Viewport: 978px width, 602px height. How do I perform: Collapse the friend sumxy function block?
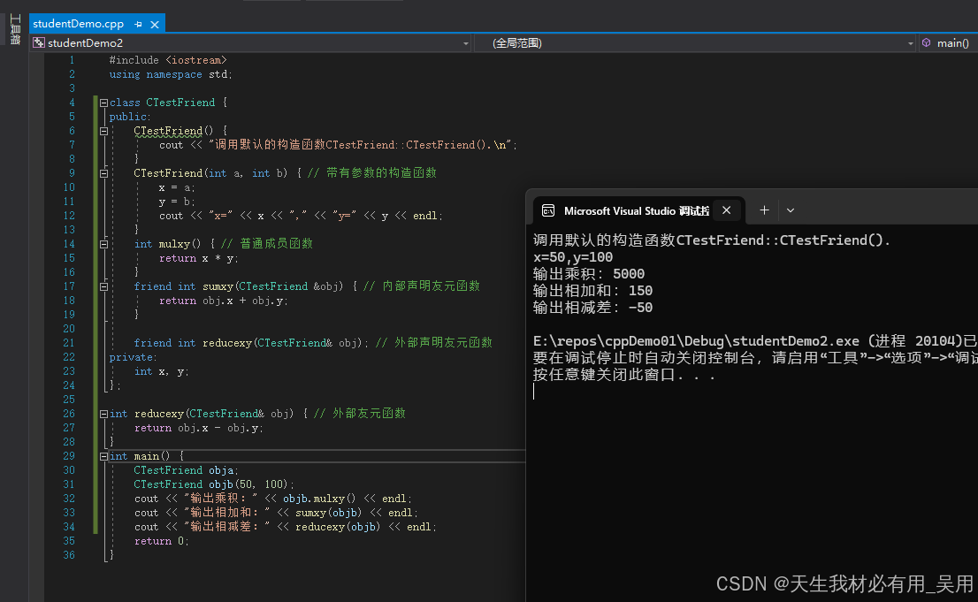coord(103,287)
